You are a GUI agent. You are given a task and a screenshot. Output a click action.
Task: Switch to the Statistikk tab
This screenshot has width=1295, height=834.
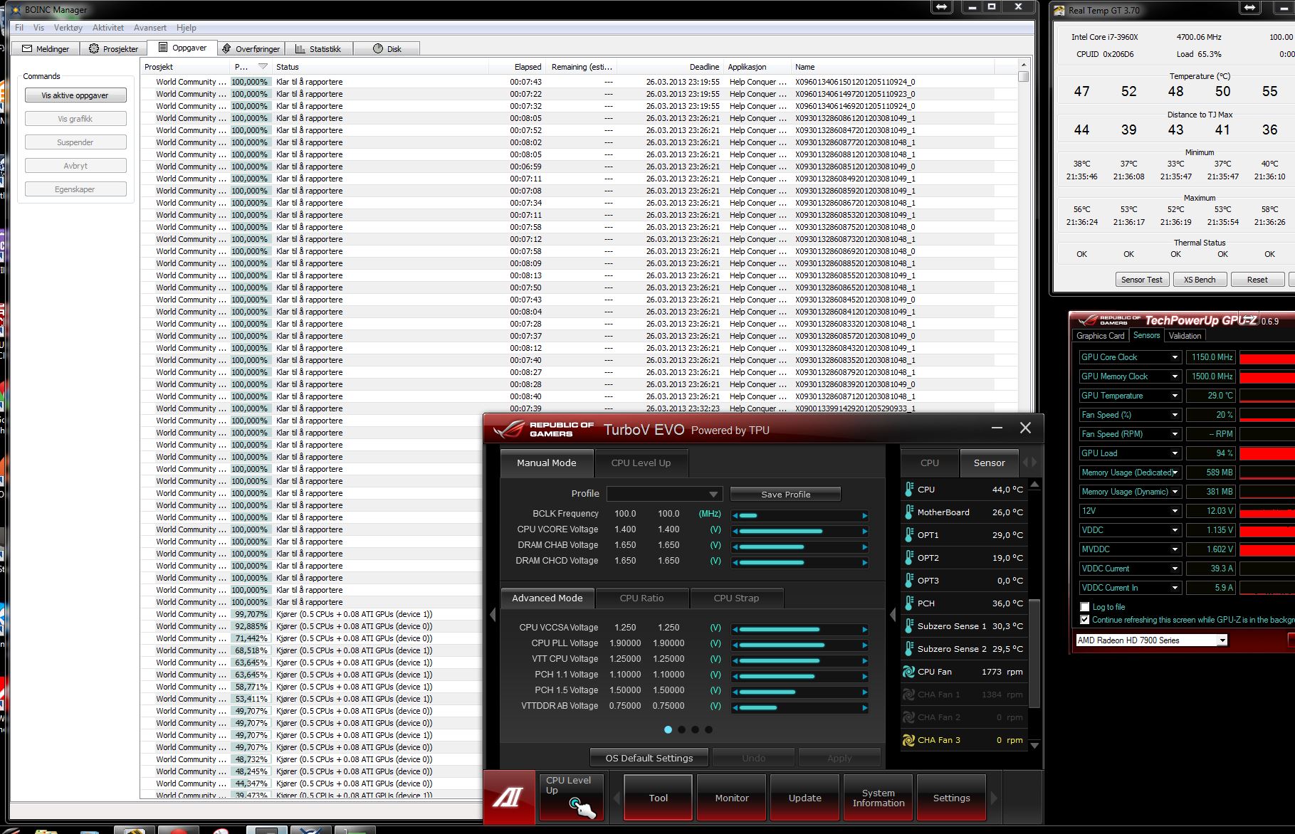tap(318, 48)
